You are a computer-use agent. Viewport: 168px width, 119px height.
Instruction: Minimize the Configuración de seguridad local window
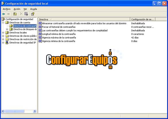[x=155, y=4]
